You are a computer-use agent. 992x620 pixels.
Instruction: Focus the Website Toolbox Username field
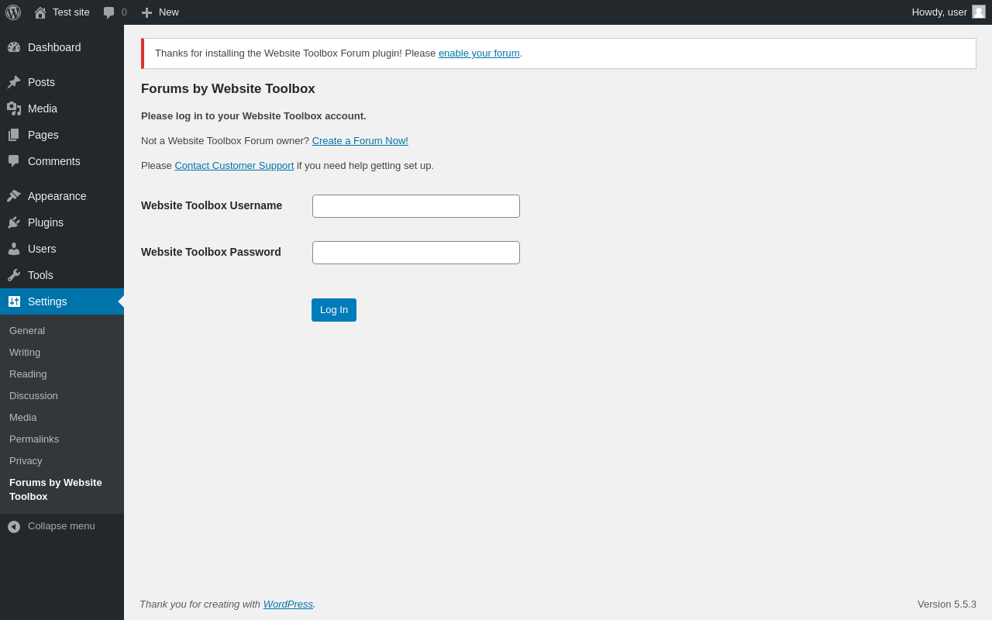(416, 206)
